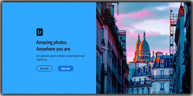Select the "Amazing photos." headline text
Viewport: 193px width, 96px height.
(52, 43)
